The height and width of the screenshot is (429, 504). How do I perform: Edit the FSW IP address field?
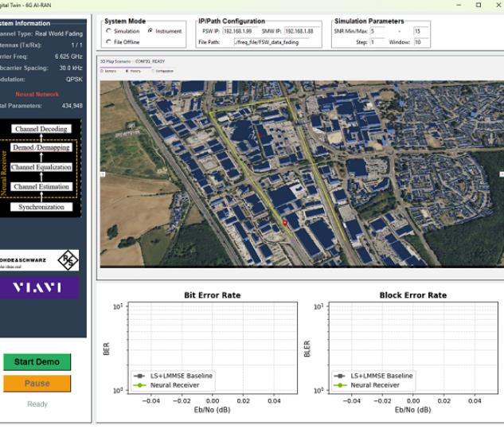(x=240, y=31)
